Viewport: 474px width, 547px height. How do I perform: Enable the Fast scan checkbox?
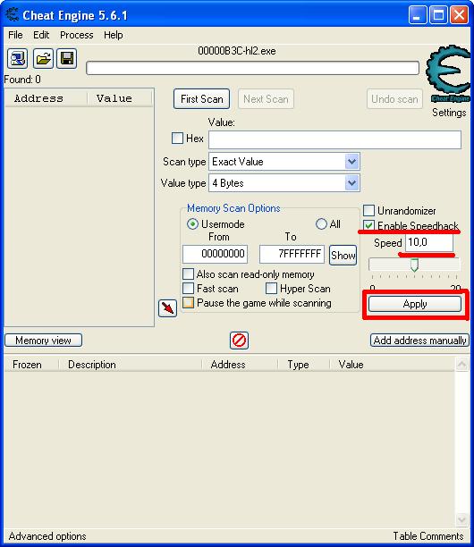[x=188, y=288]
